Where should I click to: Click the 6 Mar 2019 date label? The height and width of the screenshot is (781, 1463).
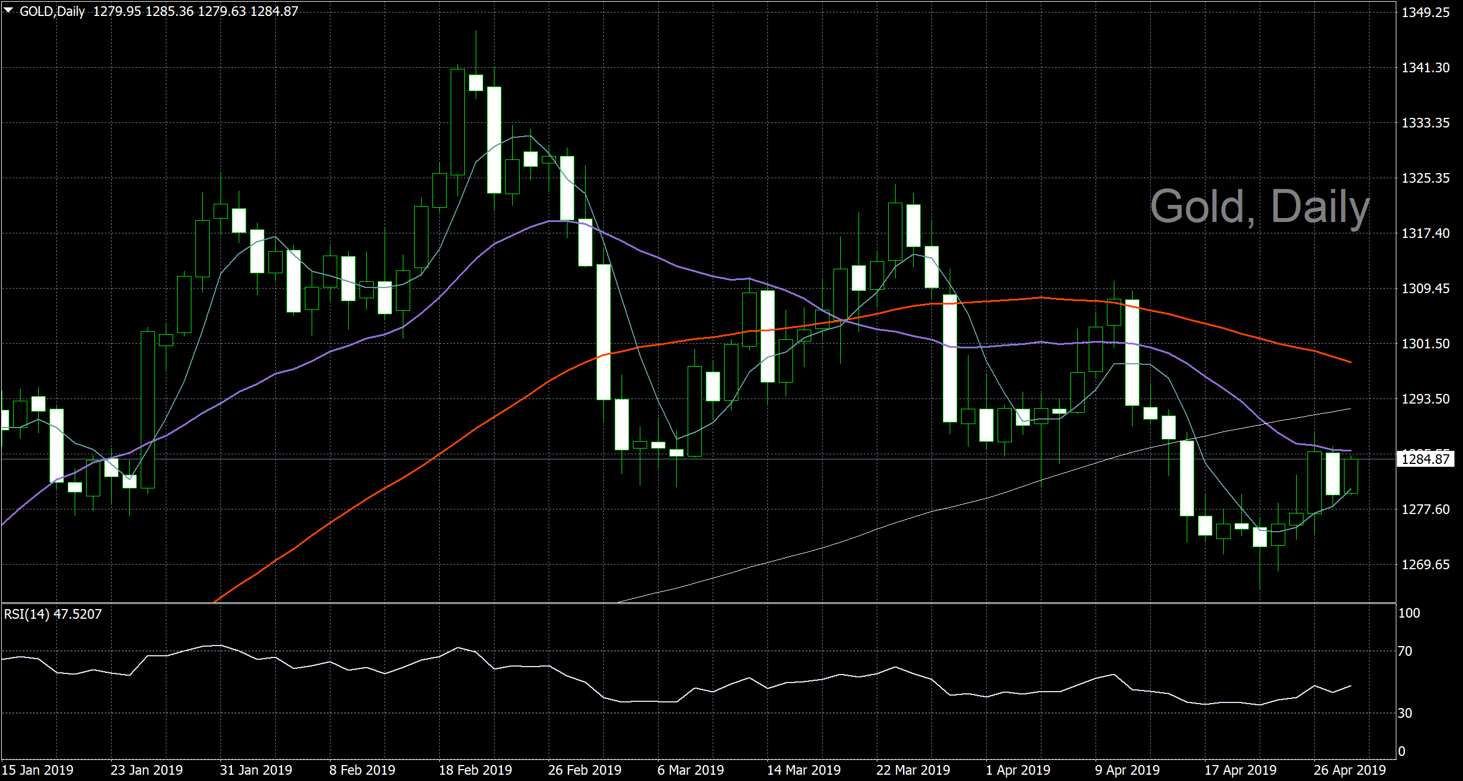tap(691, 770)
